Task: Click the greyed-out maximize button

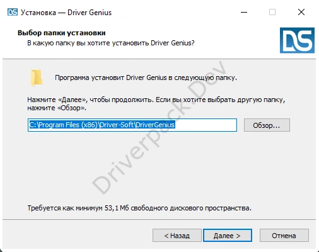Action: [272, 12]
